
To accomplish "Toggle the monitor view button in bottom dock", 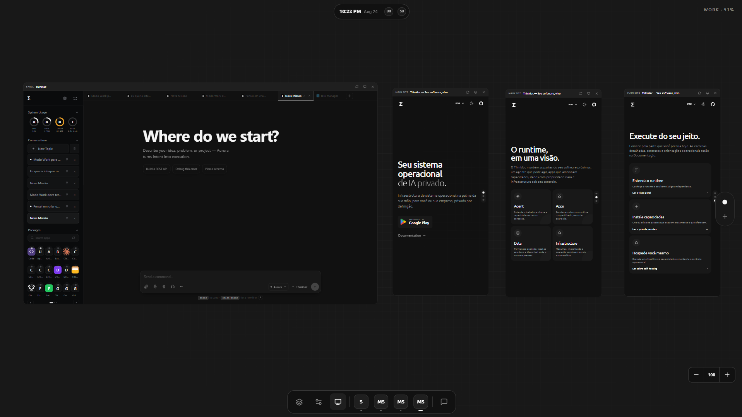I will pos(338,402).
